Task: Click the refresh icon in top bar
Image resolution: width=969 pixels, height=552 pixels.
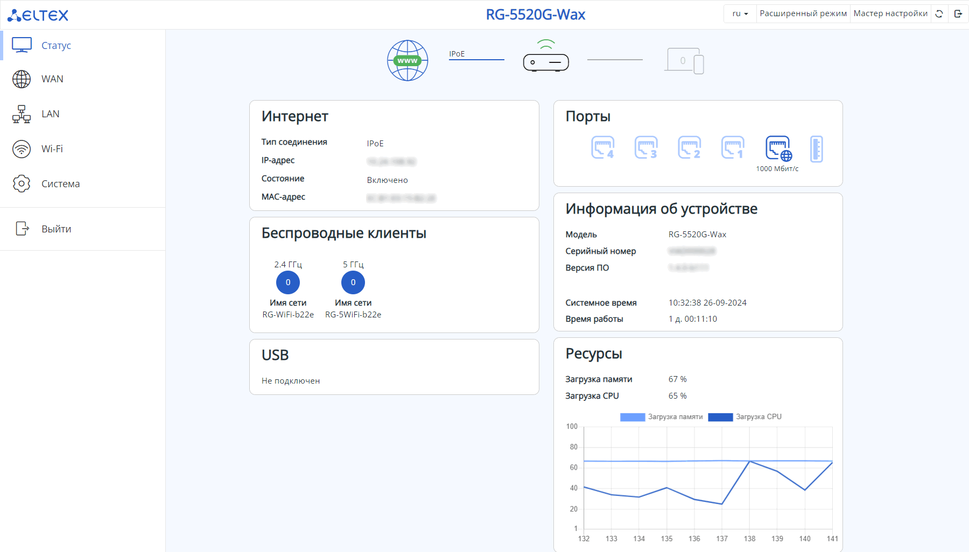Action: click(939, 14)
